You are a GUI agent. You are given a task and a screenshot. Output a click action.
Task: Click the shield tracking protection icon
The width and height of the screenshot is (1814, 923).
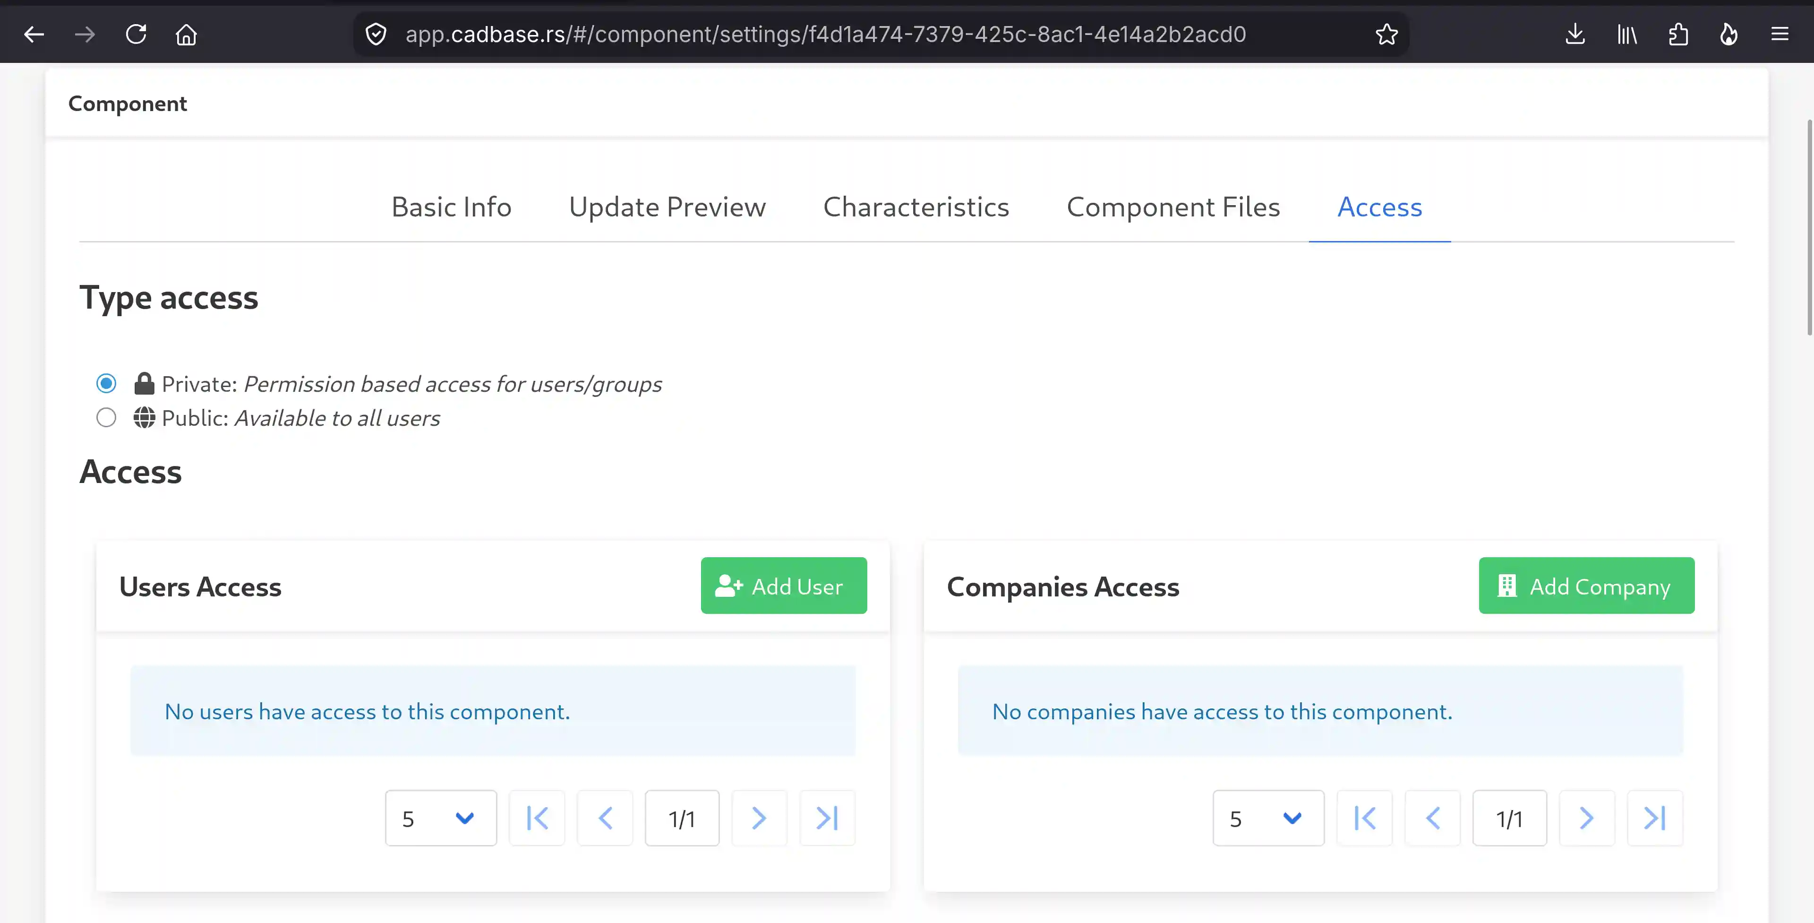pyautogui.click(x=376, y=34)
